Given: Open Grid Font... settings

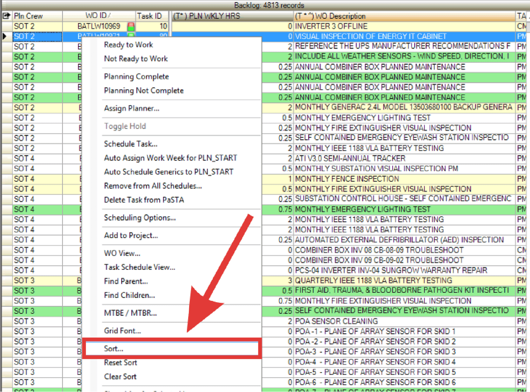Looking at the screenshot, I should click(123, 331).
